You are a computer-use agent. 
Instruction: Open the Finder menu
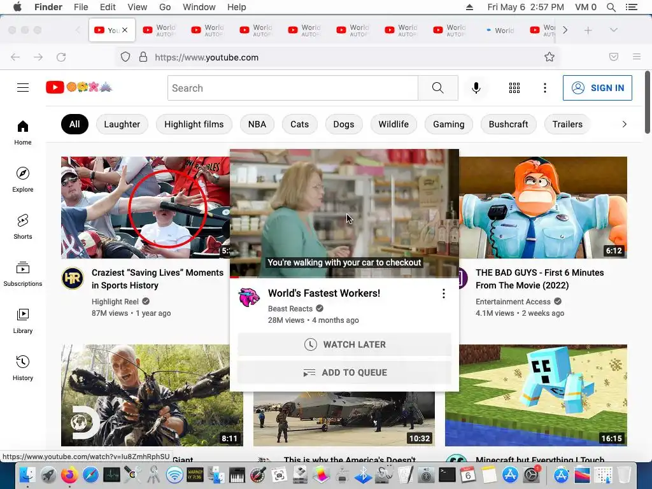(48, 7)
